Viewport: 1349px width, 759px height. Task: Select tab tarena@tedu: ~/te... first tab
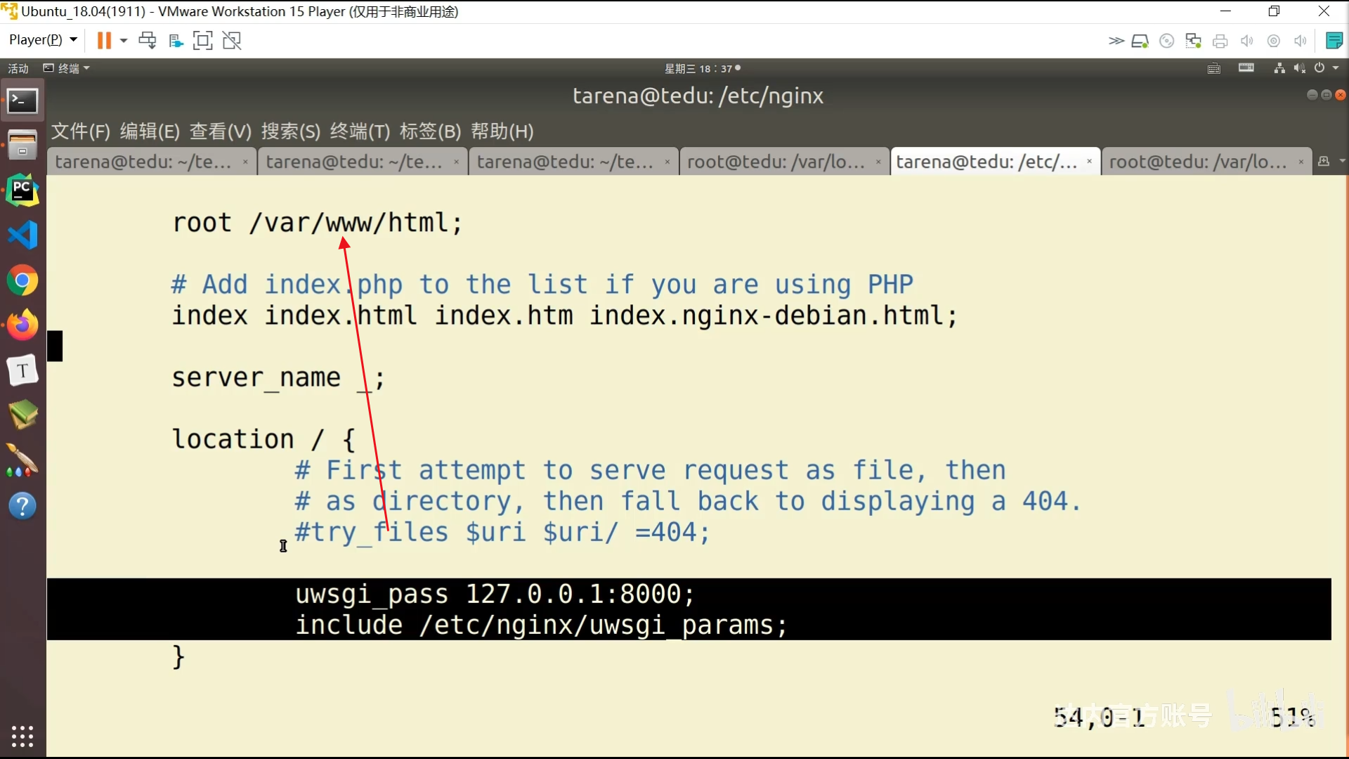pyautogui.click(x=143, y=161)
